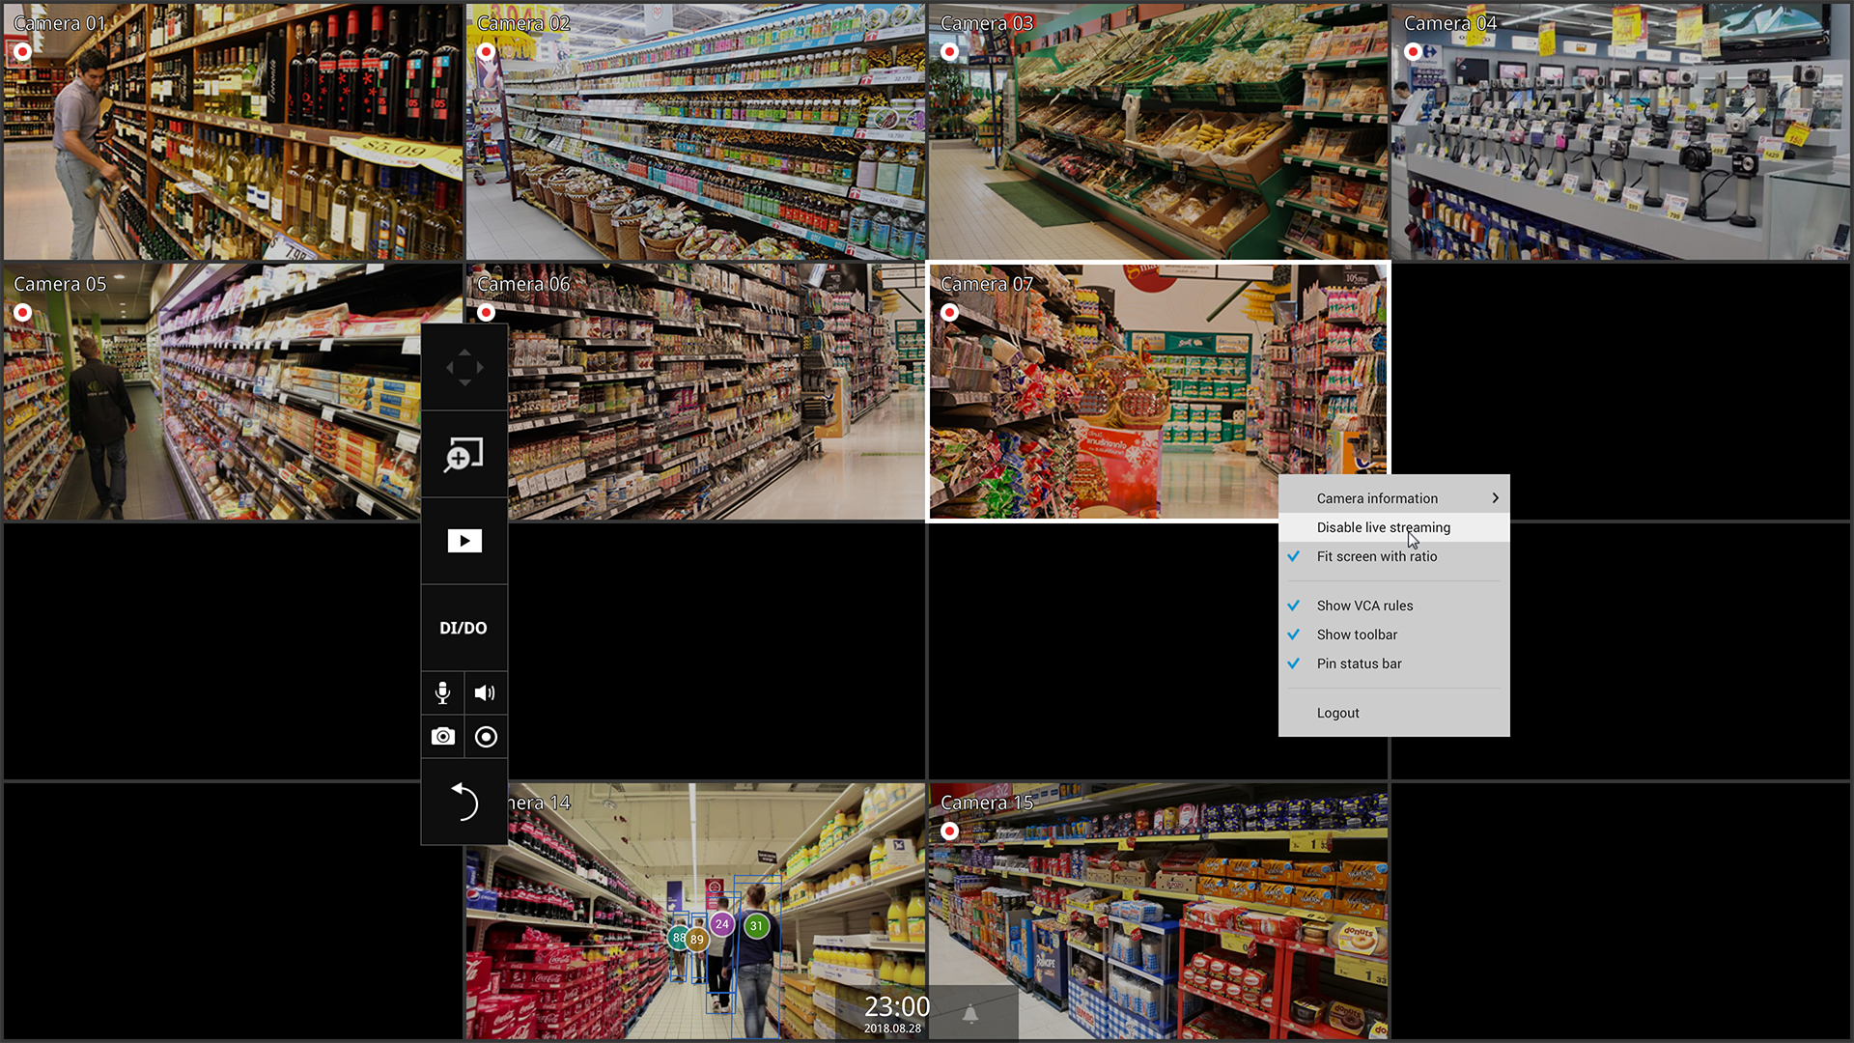Screen dimensions: 1854x1043
Task: Select the Camera 15 video tile
Action: (1158, 913)
